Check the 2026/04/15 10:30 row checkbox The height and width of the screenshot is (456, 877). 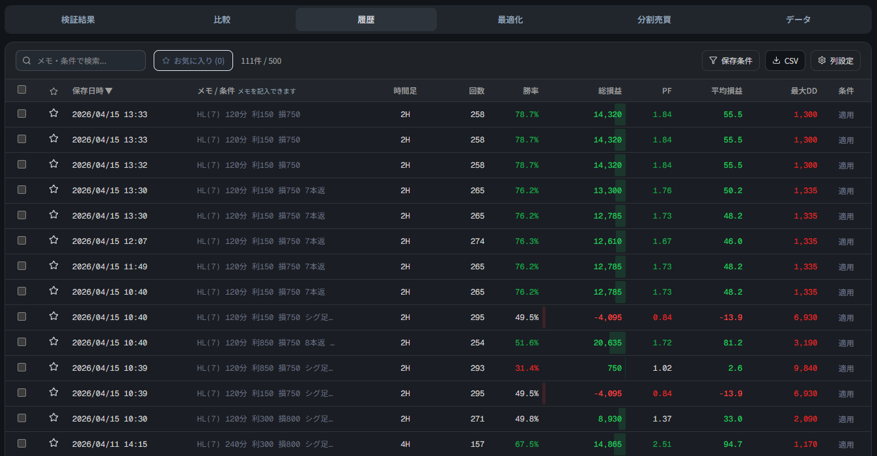click(22, 418)
